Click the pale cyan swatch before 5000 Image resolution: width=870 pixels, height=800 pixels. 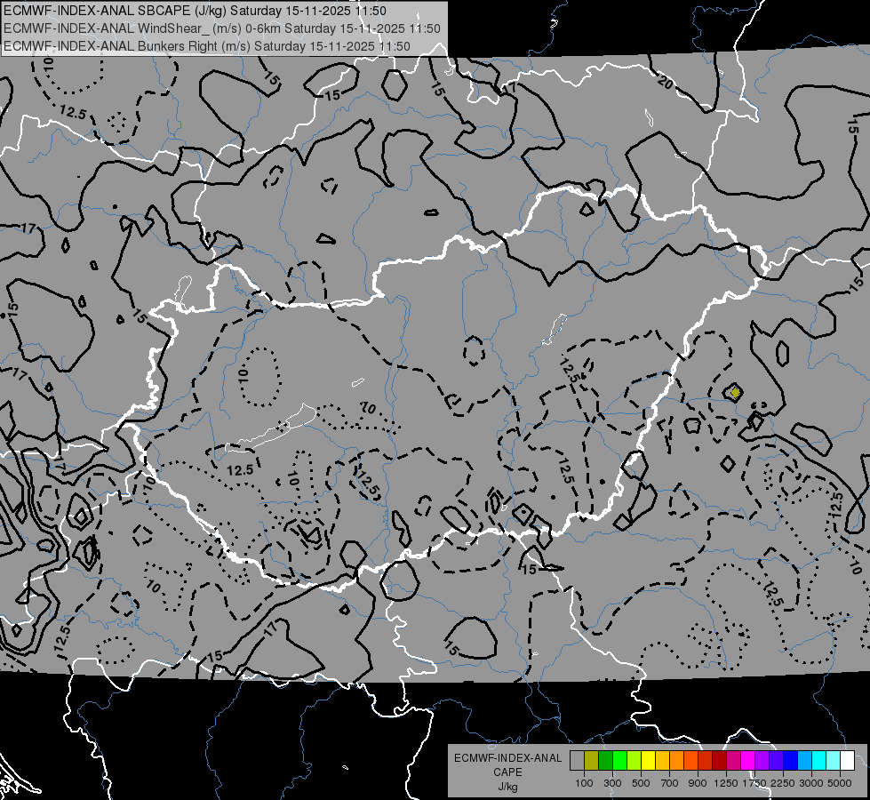coord(833,760)
